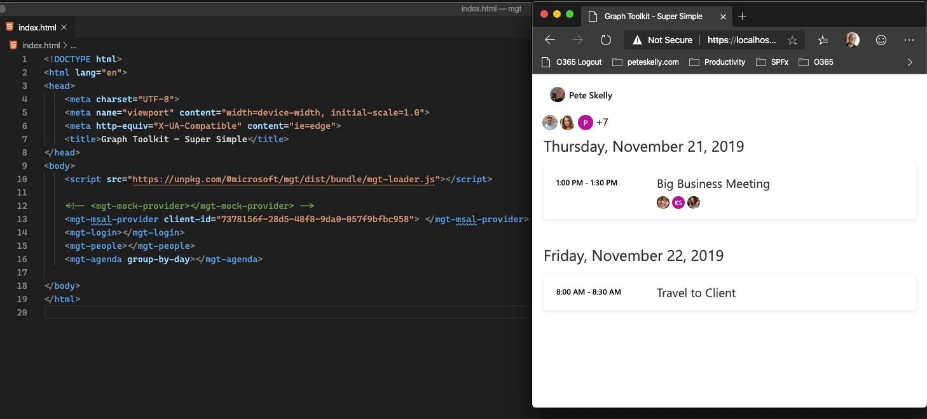Open the peteskelly.com bookmarks folder

(645, 62)
